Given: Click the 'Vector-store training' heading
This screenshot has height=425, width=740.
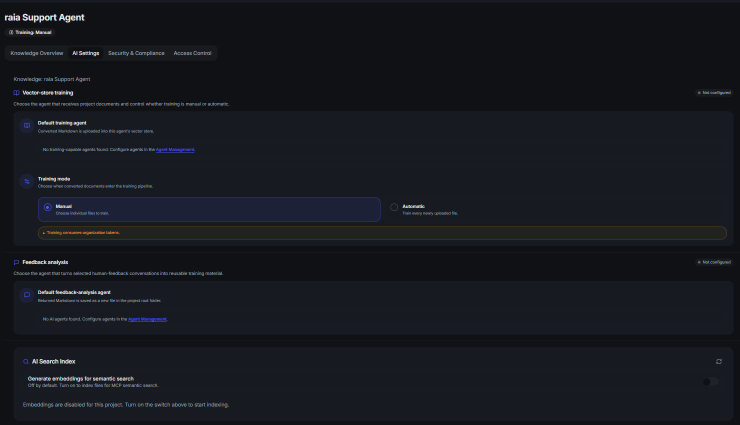Looking at the screenshot, I should point(48,92).
